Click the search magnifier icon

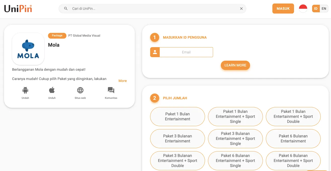(66, 9)
